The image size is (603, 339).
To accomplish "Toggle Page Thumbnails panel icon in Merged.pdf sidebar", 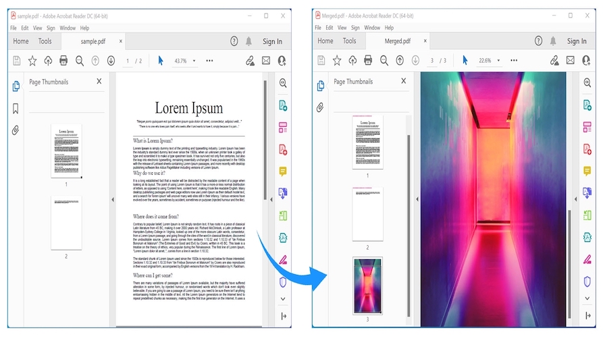I will [320, 86].
